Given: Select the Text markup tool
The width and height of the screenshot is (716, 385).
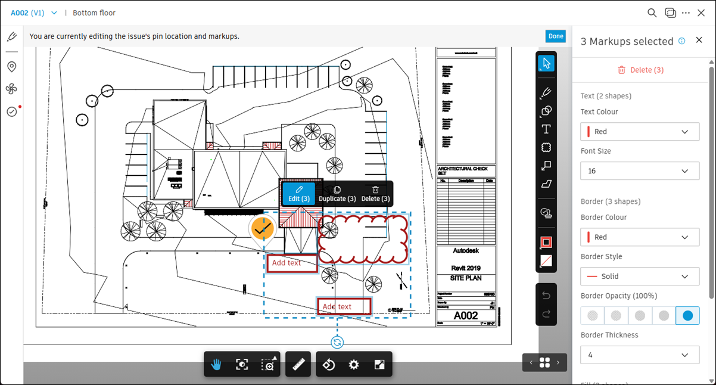Looking at the screenshot, I should click(x=546, y=129).
